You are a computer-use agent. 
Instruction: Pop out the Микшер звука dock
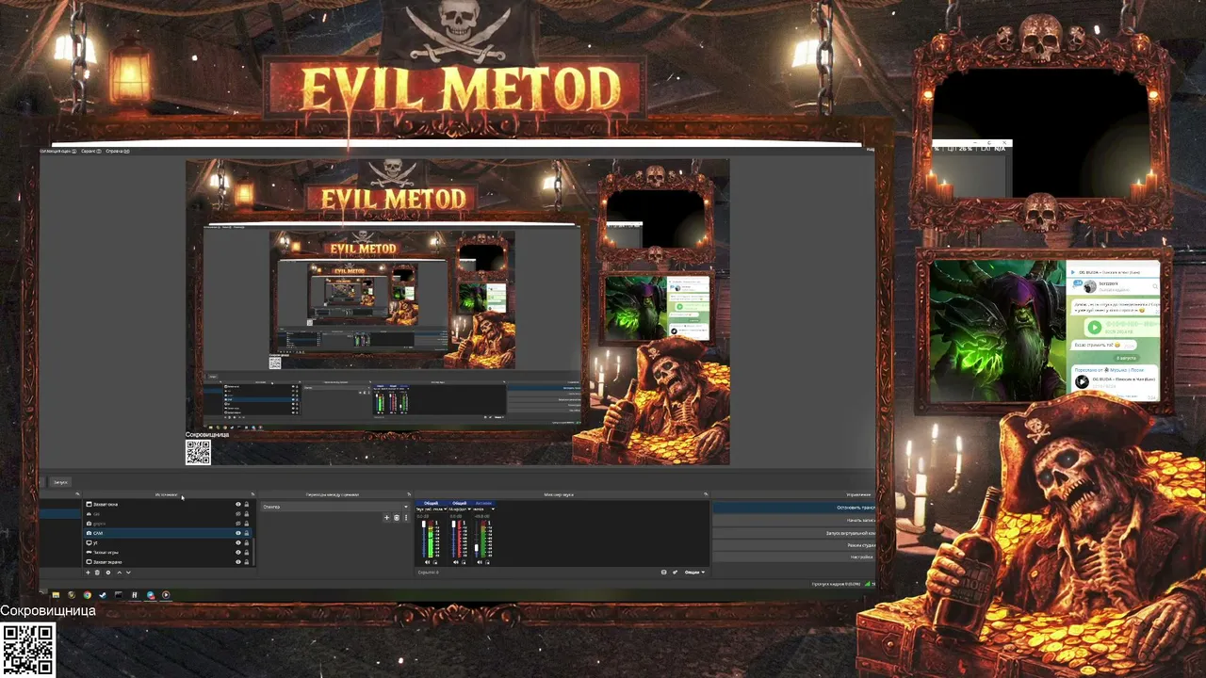tap(706, 494)
